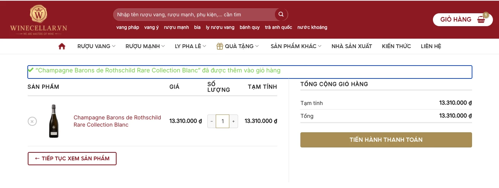Click the Số Lượng column header
Screen dimensions: 499x188
tap(219, 87)
